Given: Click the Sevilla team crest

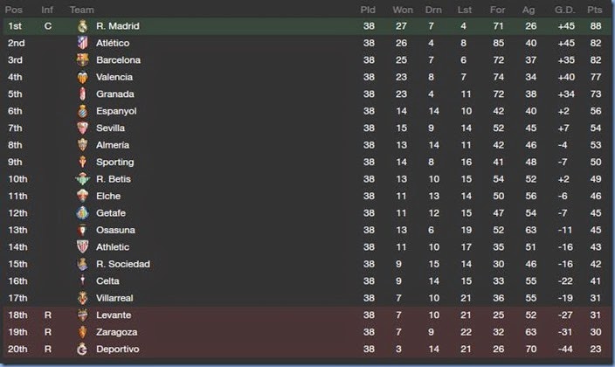Looking at the screenshot, I should 83,128.
